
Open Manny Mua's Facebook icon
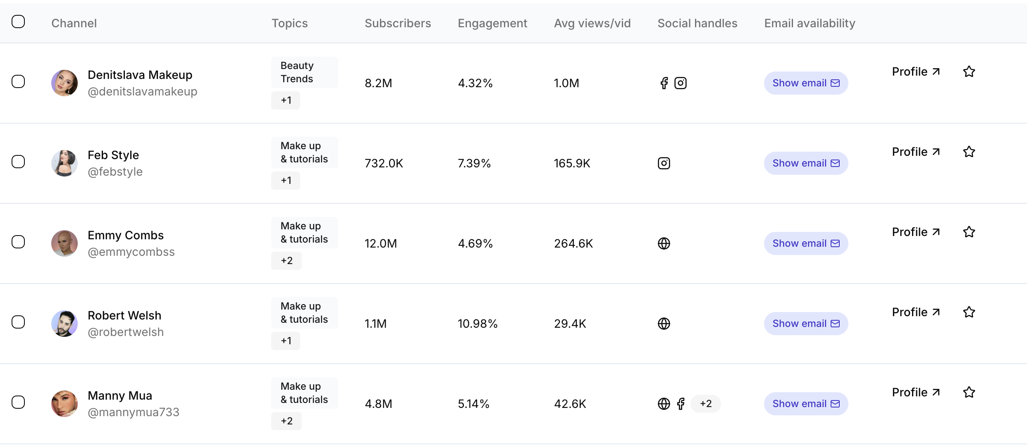(x=681, y=404)
